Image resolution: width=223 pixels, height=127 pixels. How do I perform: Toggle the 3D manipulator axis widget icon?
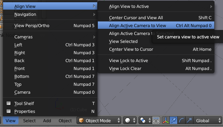(x=165, y=121)
